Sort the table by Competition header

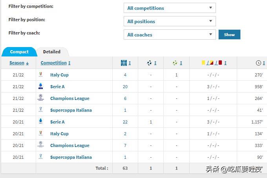tap(54, 63)
